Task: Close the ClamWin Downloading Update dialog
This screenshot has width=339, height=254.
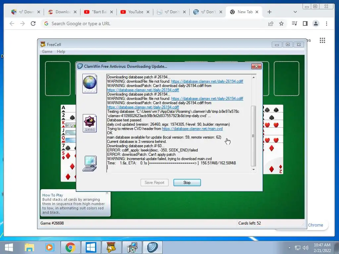Action: coord(256,66)
